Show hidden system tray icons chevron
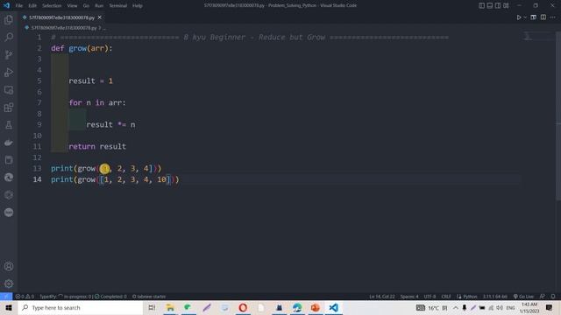The width and height of the screenshot is (561, 315). tap(456, 307)
